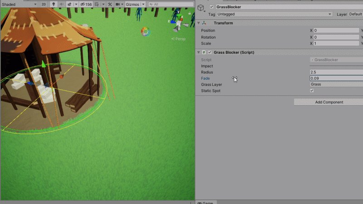
Task: Open component editor tools icon
Action: click(110, 4)
